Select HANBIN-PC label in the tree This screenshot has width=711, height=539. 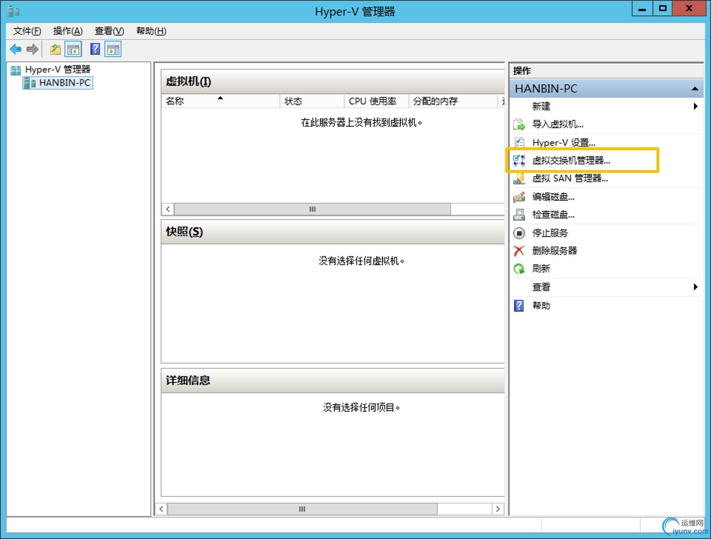pos(64,83)
